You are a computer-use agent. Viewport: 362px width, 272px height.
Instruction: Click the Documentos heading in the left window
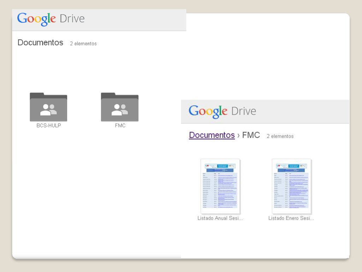tap(40, 42)
